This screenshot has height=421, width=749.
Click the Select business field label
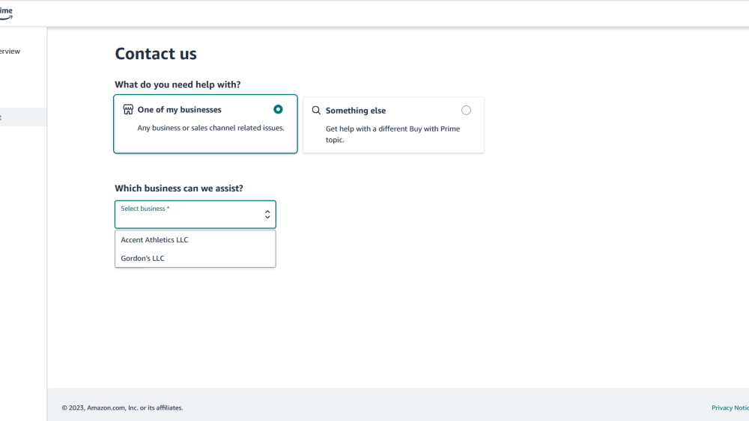[x=145, y=209]
